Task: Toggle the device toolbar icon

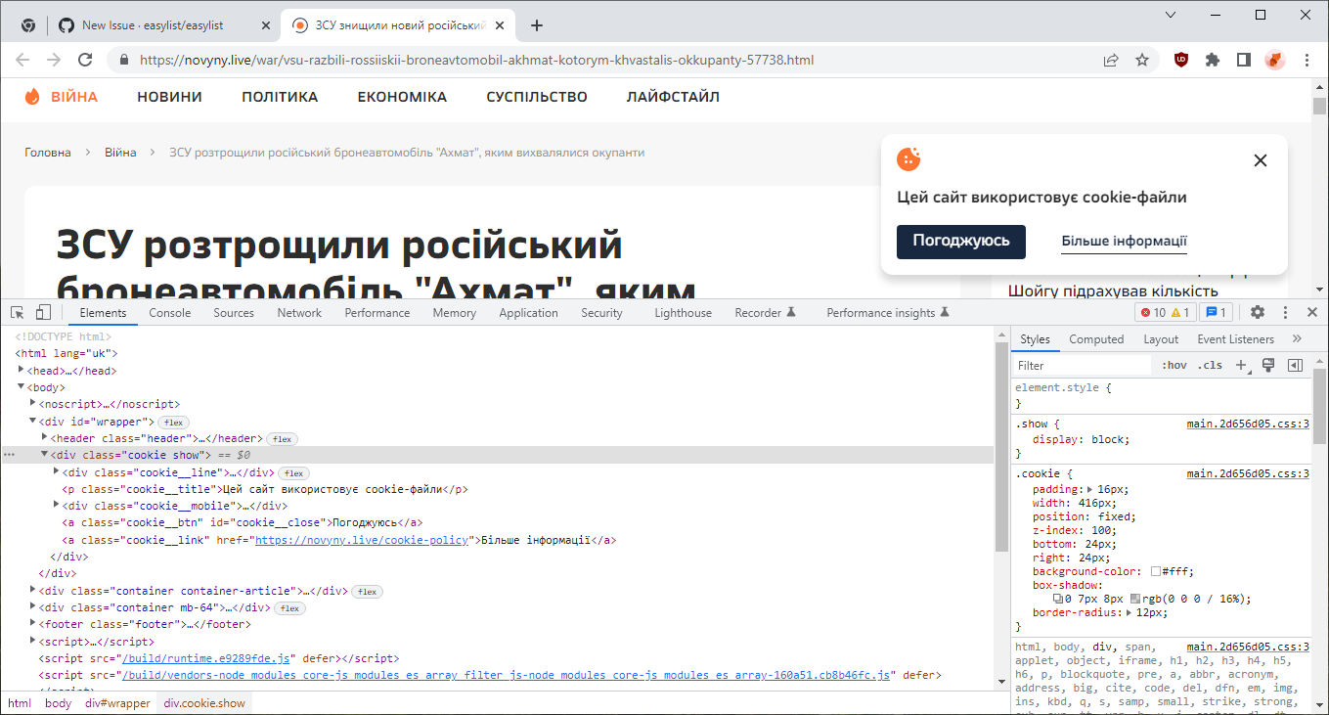Action: (41, 311)
